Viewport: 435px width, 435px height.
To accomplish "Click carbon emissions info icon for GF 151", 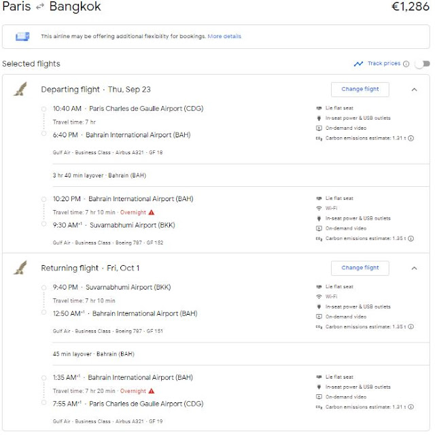I will (x=411, y=326).
